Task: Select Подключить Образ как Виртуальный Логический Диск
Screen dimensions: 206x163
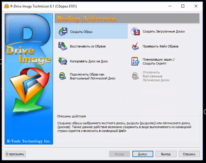Action: pos(93,76)
